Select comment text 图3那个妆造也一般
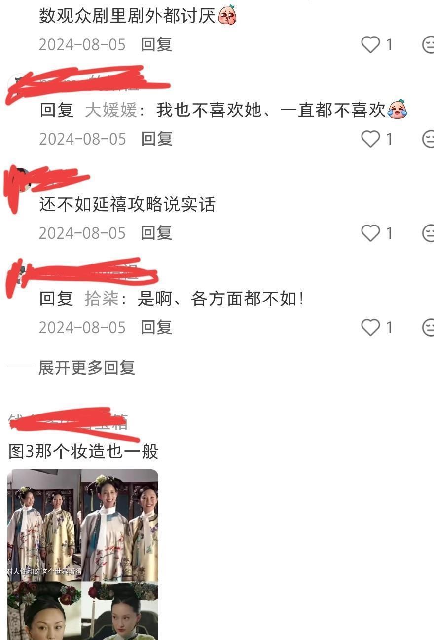 tap(83, 451)
